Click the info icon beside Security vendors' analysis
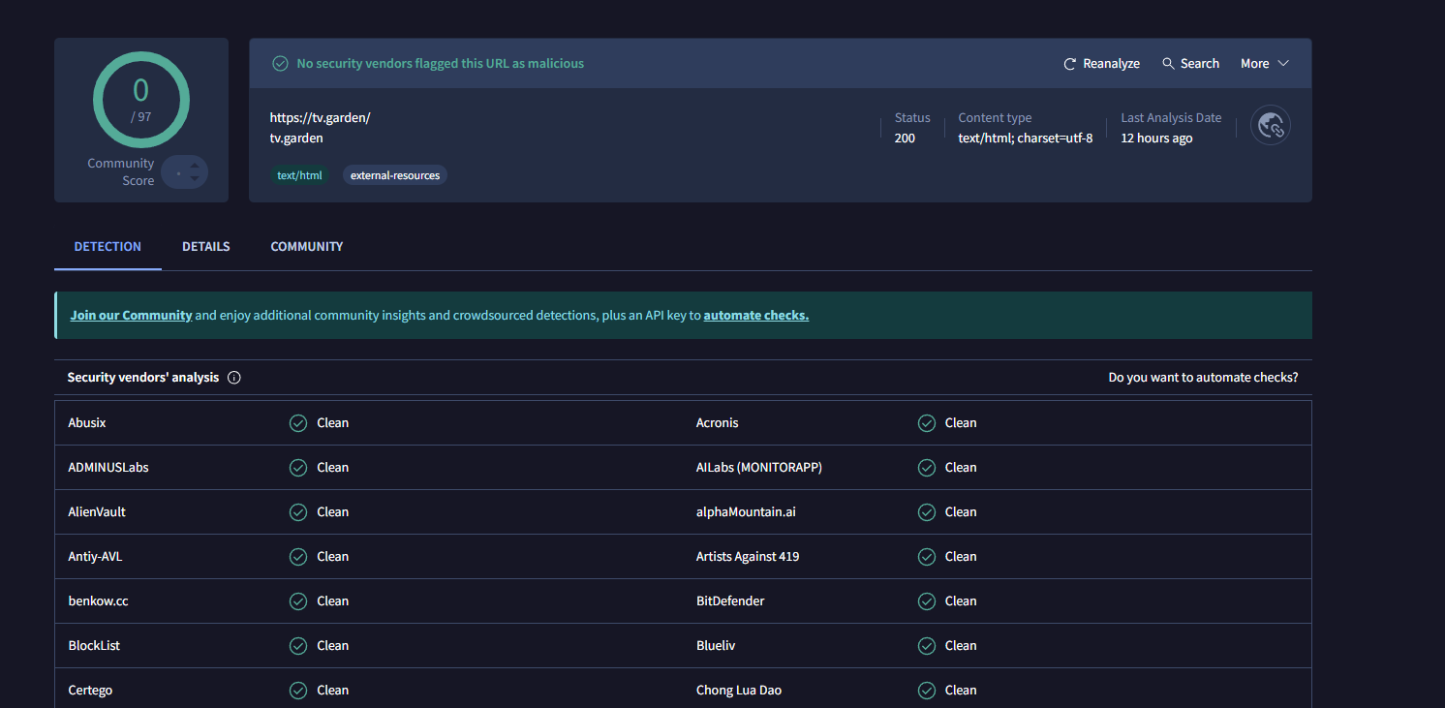Screen dimensions: 1445x708 [234, 378]
